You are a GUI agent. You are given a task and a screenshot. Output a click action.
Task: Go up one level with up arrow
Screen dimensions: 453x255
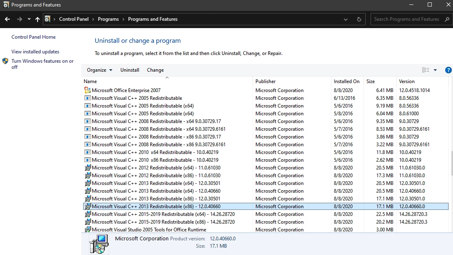point(37,19)
